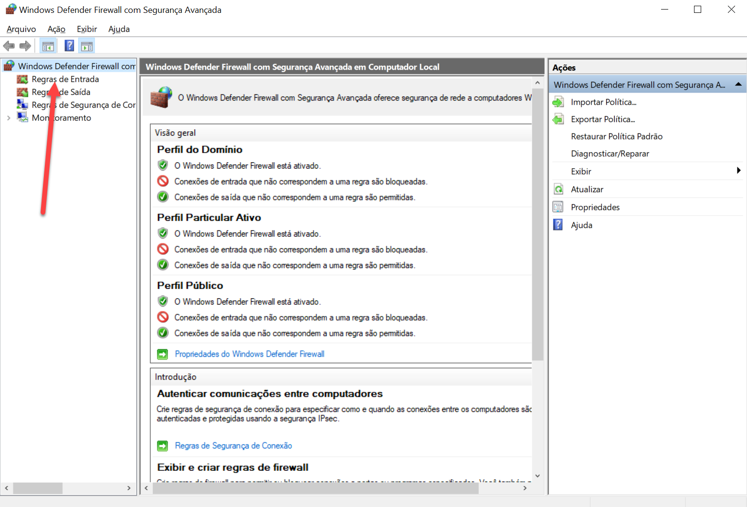Click the Regras de Segurança de Conexão icon
The height and width of the screenshot is (507, 747).
click(22, 104)
